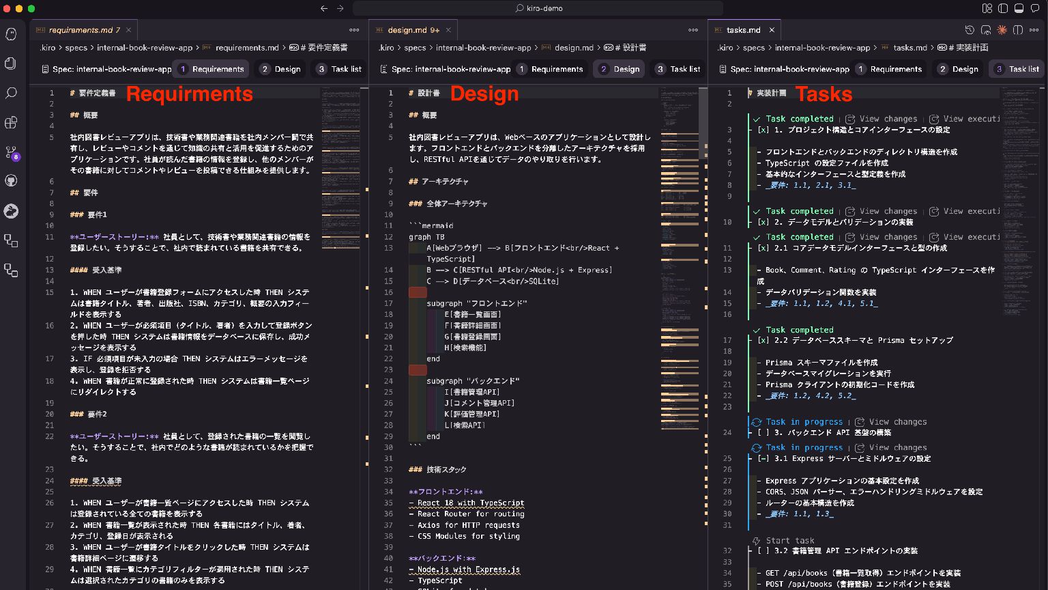The height and width of the screenshot is (590, 1048).
Task: Toggle the chat panel icon
Action: 1035,8
